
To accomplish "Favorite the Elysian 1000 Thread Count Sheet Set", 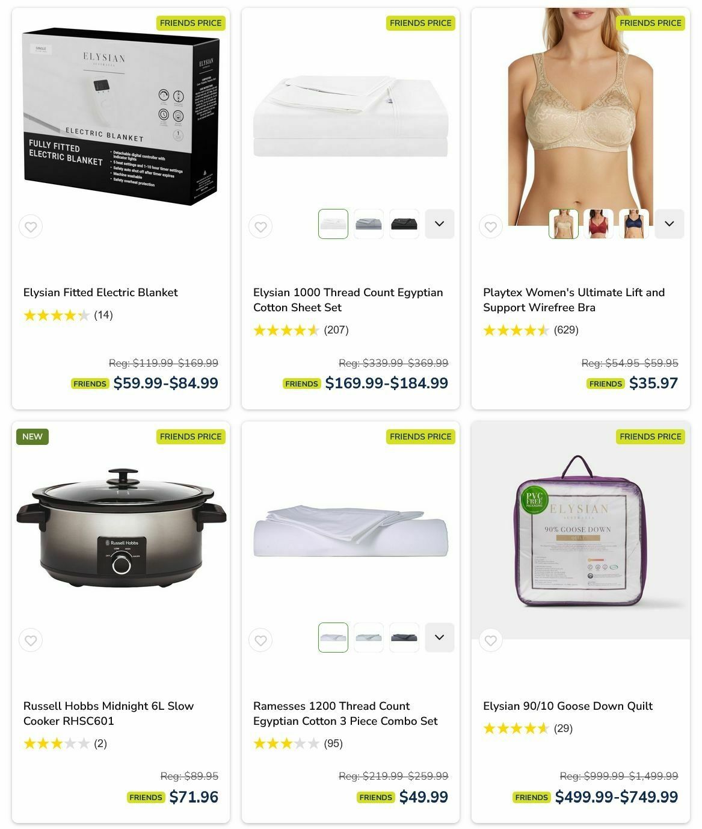I will 260,227.
